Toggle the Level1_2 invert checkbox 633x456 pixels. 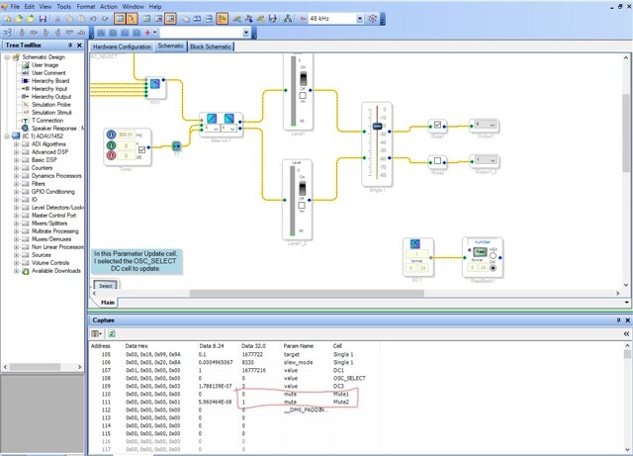click(x=302, y=205)
